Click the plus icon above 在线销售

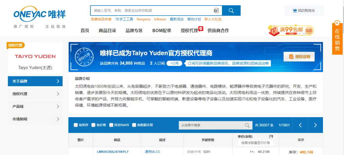337,23
